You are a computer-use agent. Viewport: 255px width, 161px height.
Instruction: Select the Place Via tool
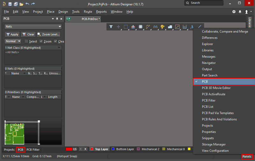pos(163,27)
